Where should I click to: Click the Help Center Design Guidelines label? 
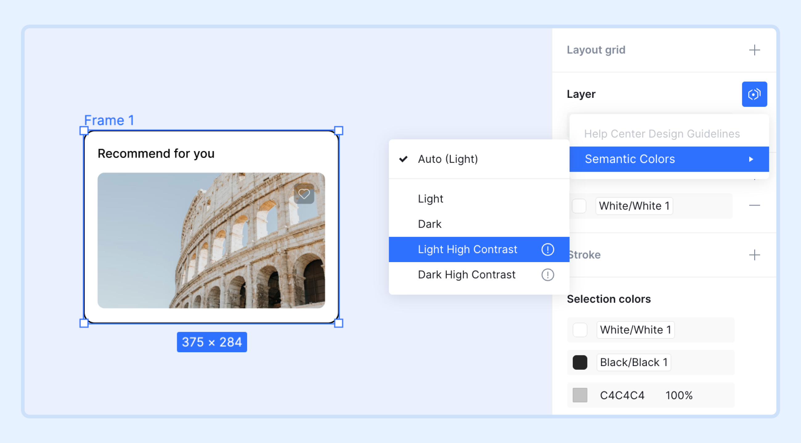click(662, 134)
